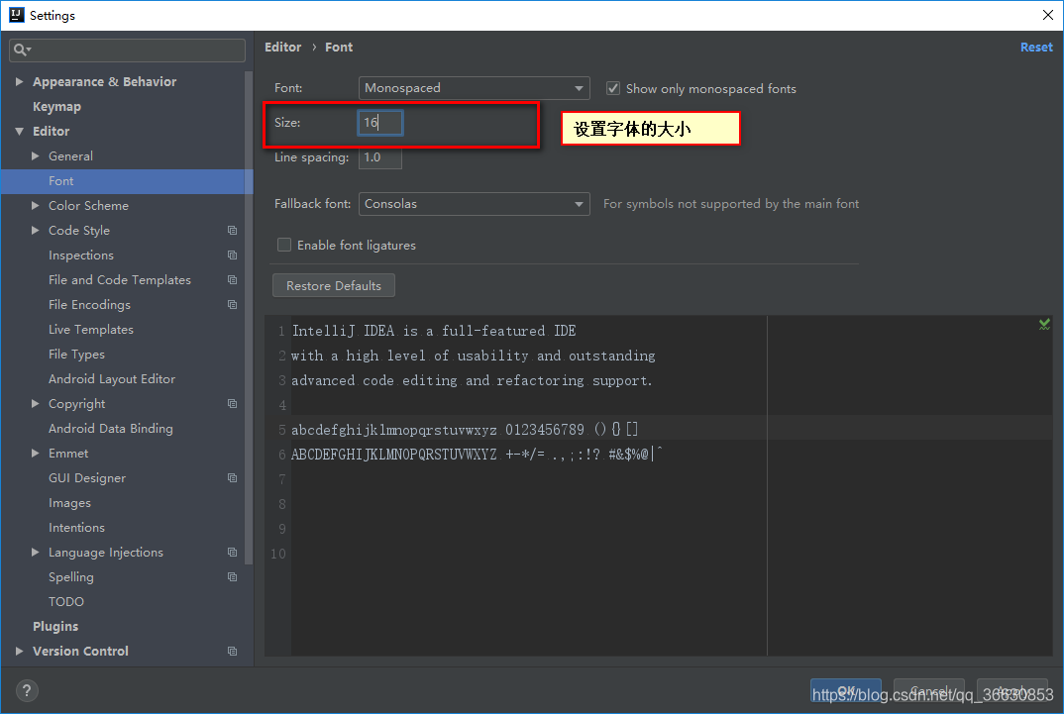
Task: Expand Appearance & Behavior section
Action: point(19,81)
